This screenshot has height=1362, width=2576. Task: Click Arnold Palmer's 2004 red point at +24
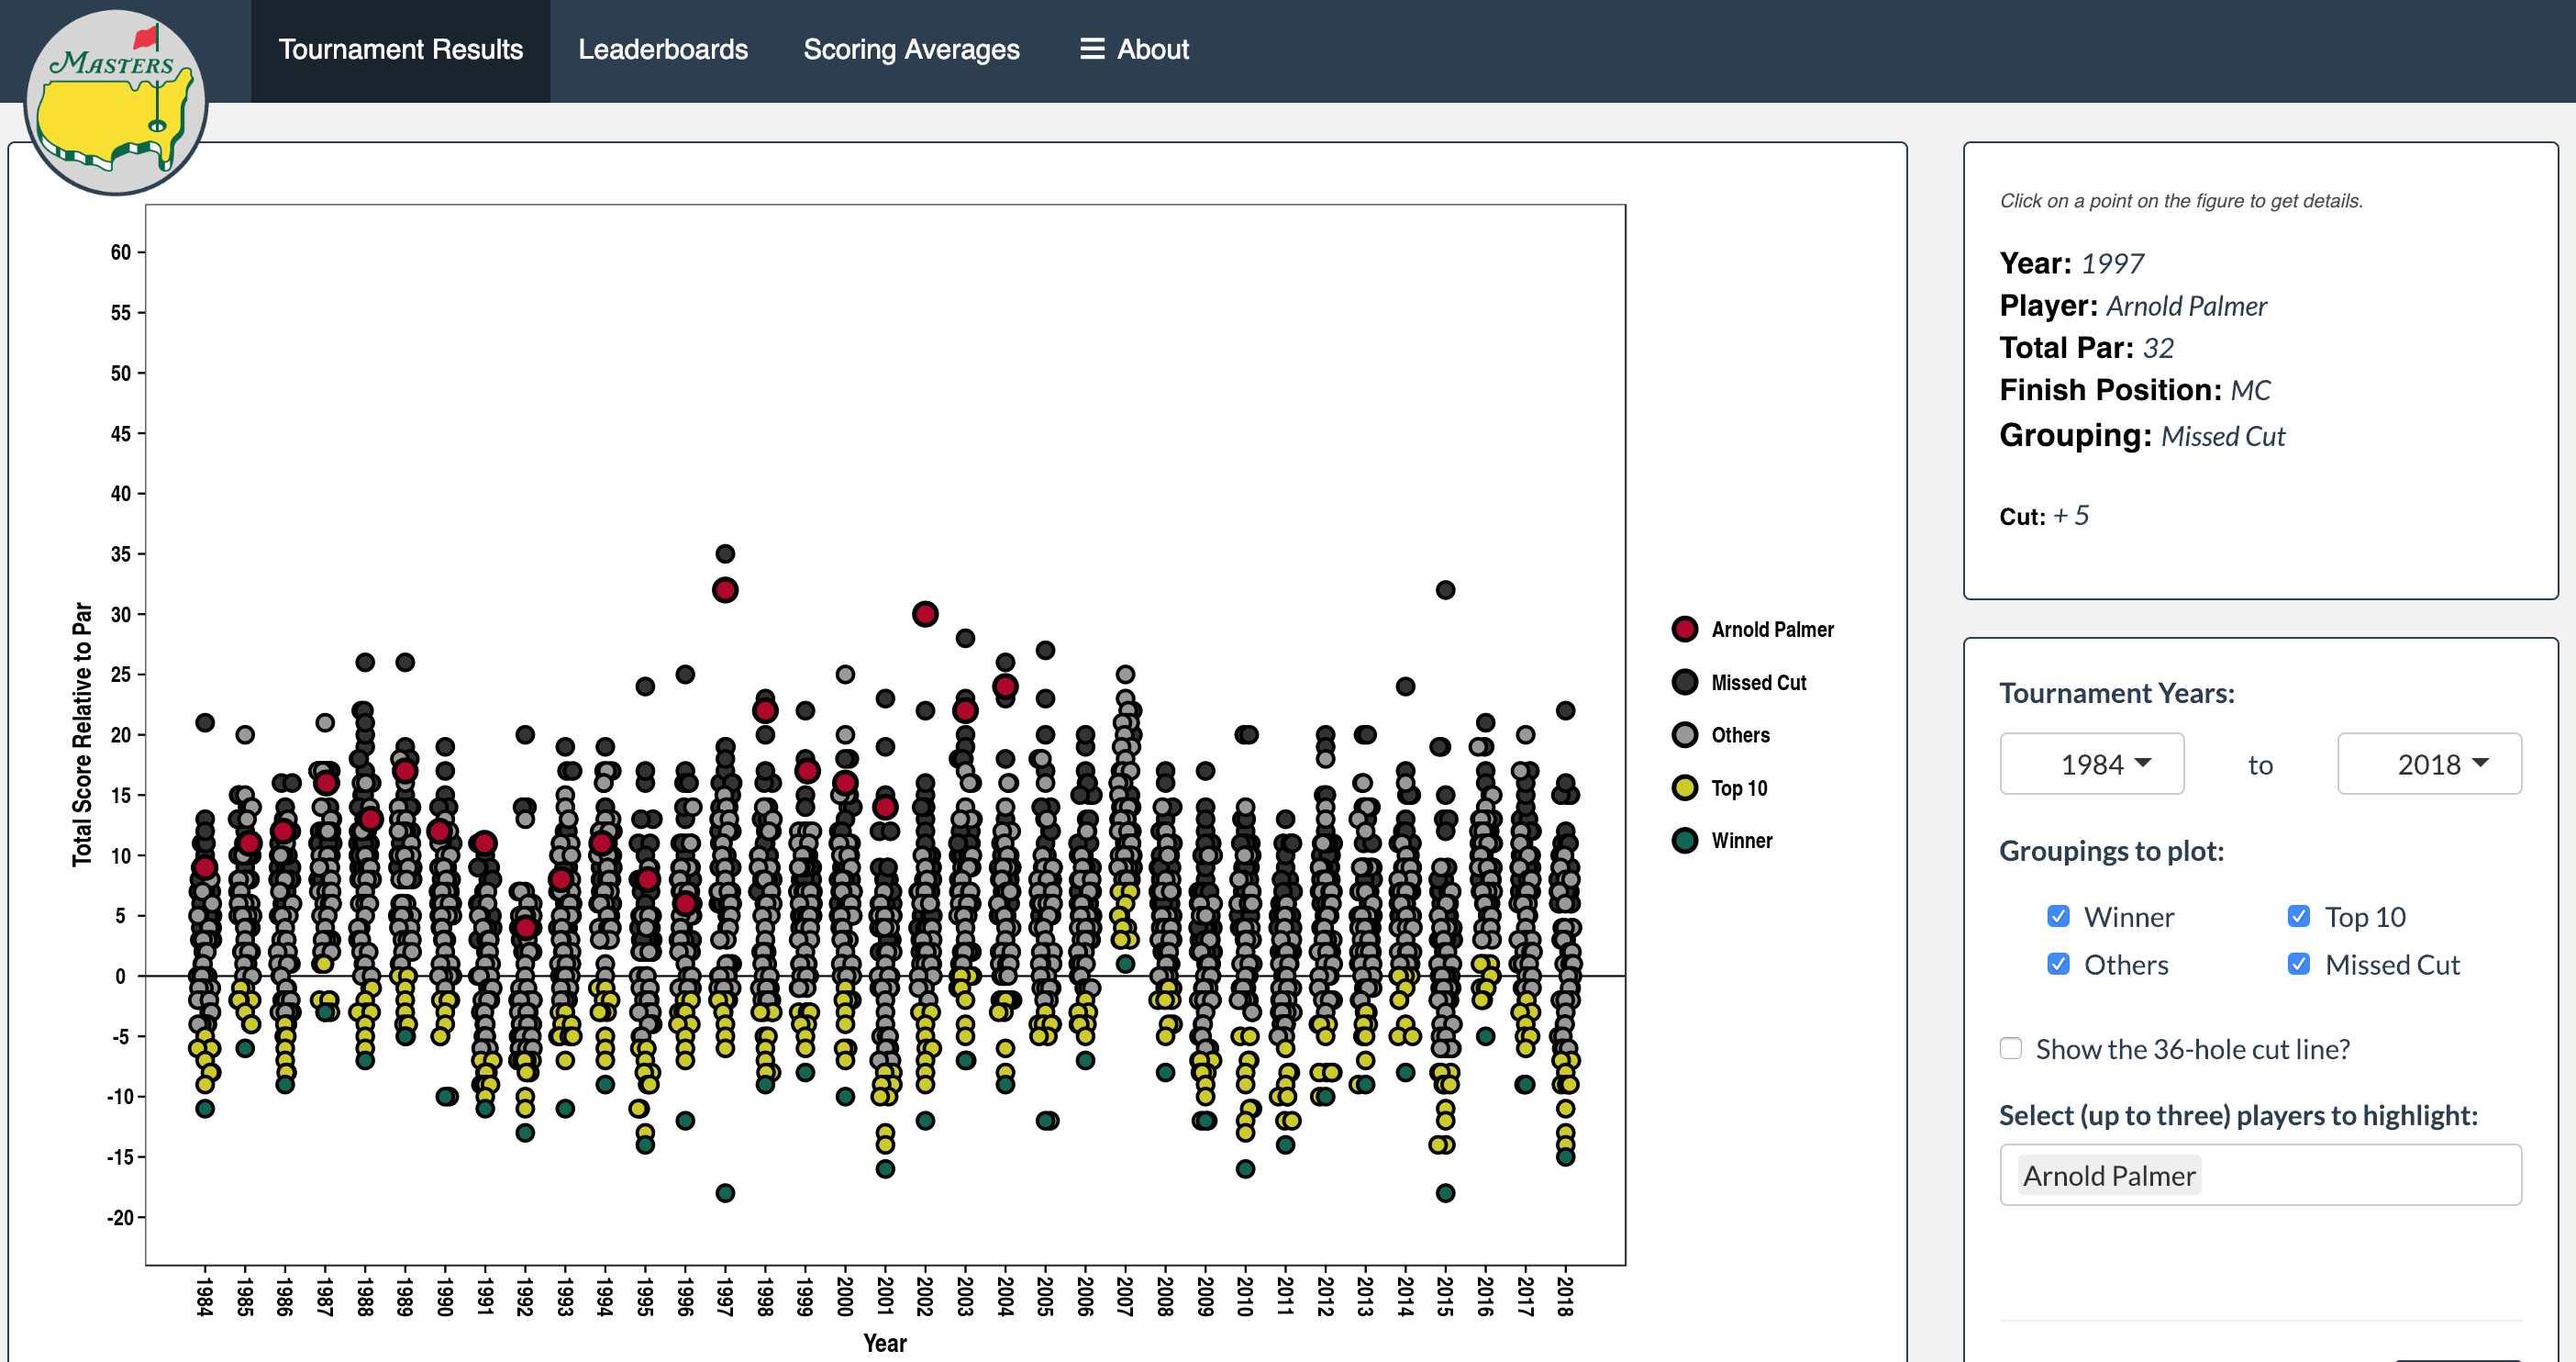coord(1005,687)
